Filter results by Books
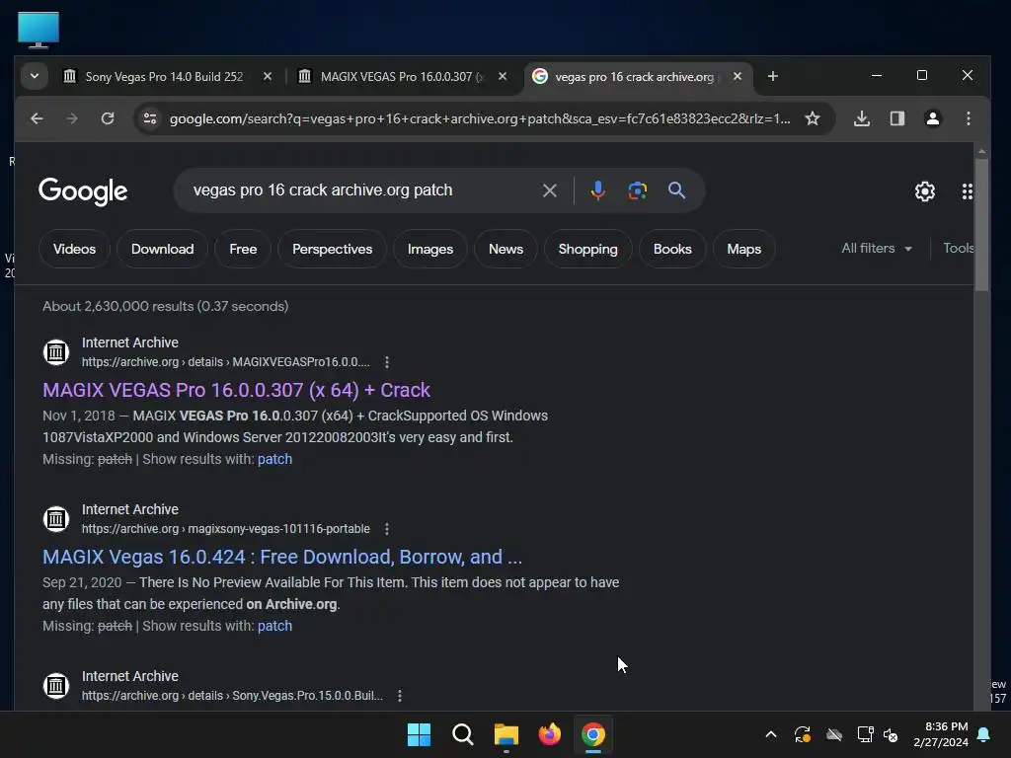 672,249
